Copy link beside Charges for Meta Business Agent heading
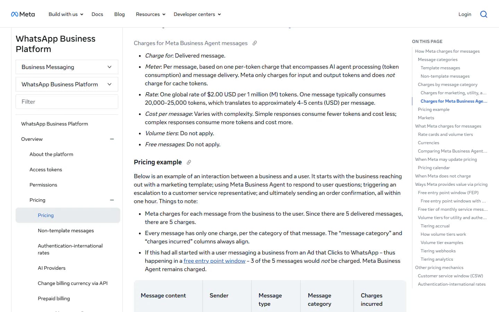The height and width of the screenshot is (312, 499). tap(255, 43)
